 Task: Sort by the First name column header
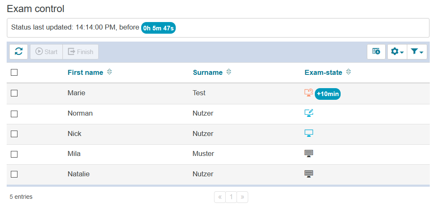click(85, 72)
